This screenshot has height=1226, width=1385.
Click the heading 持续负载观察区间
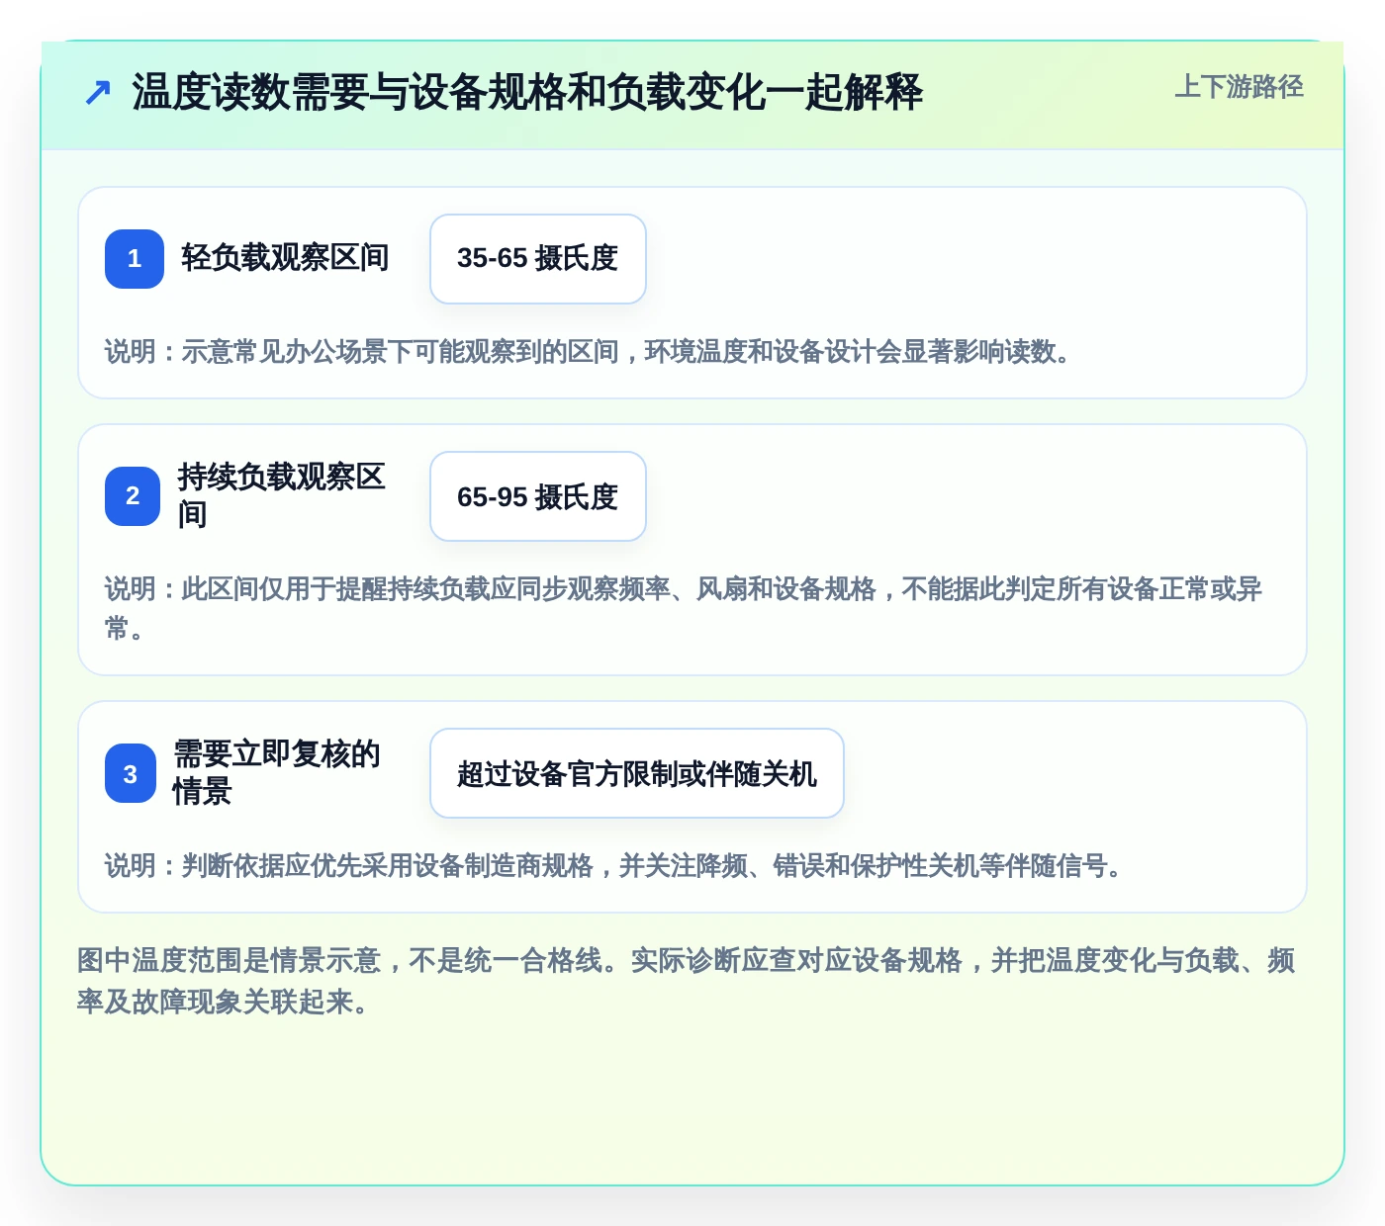(x=282, y=495)
